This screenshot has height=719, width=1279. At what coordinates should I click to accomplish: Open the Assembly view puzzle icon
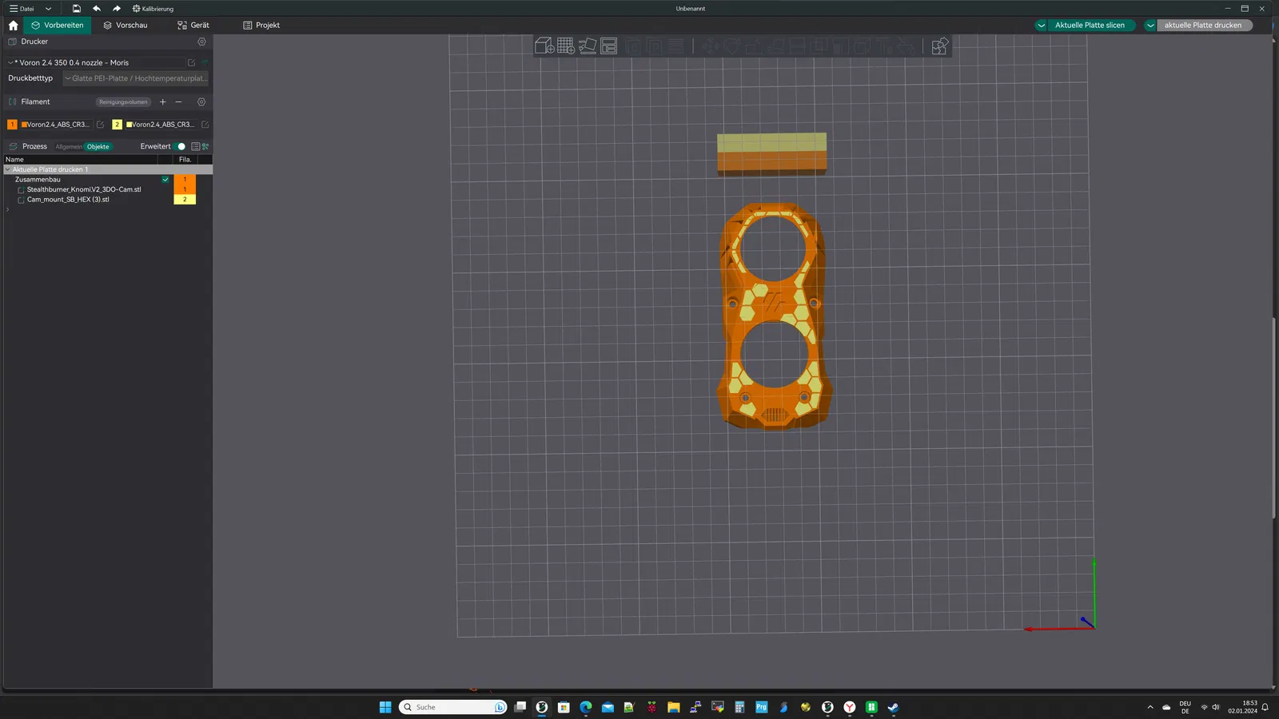(940, 46)
